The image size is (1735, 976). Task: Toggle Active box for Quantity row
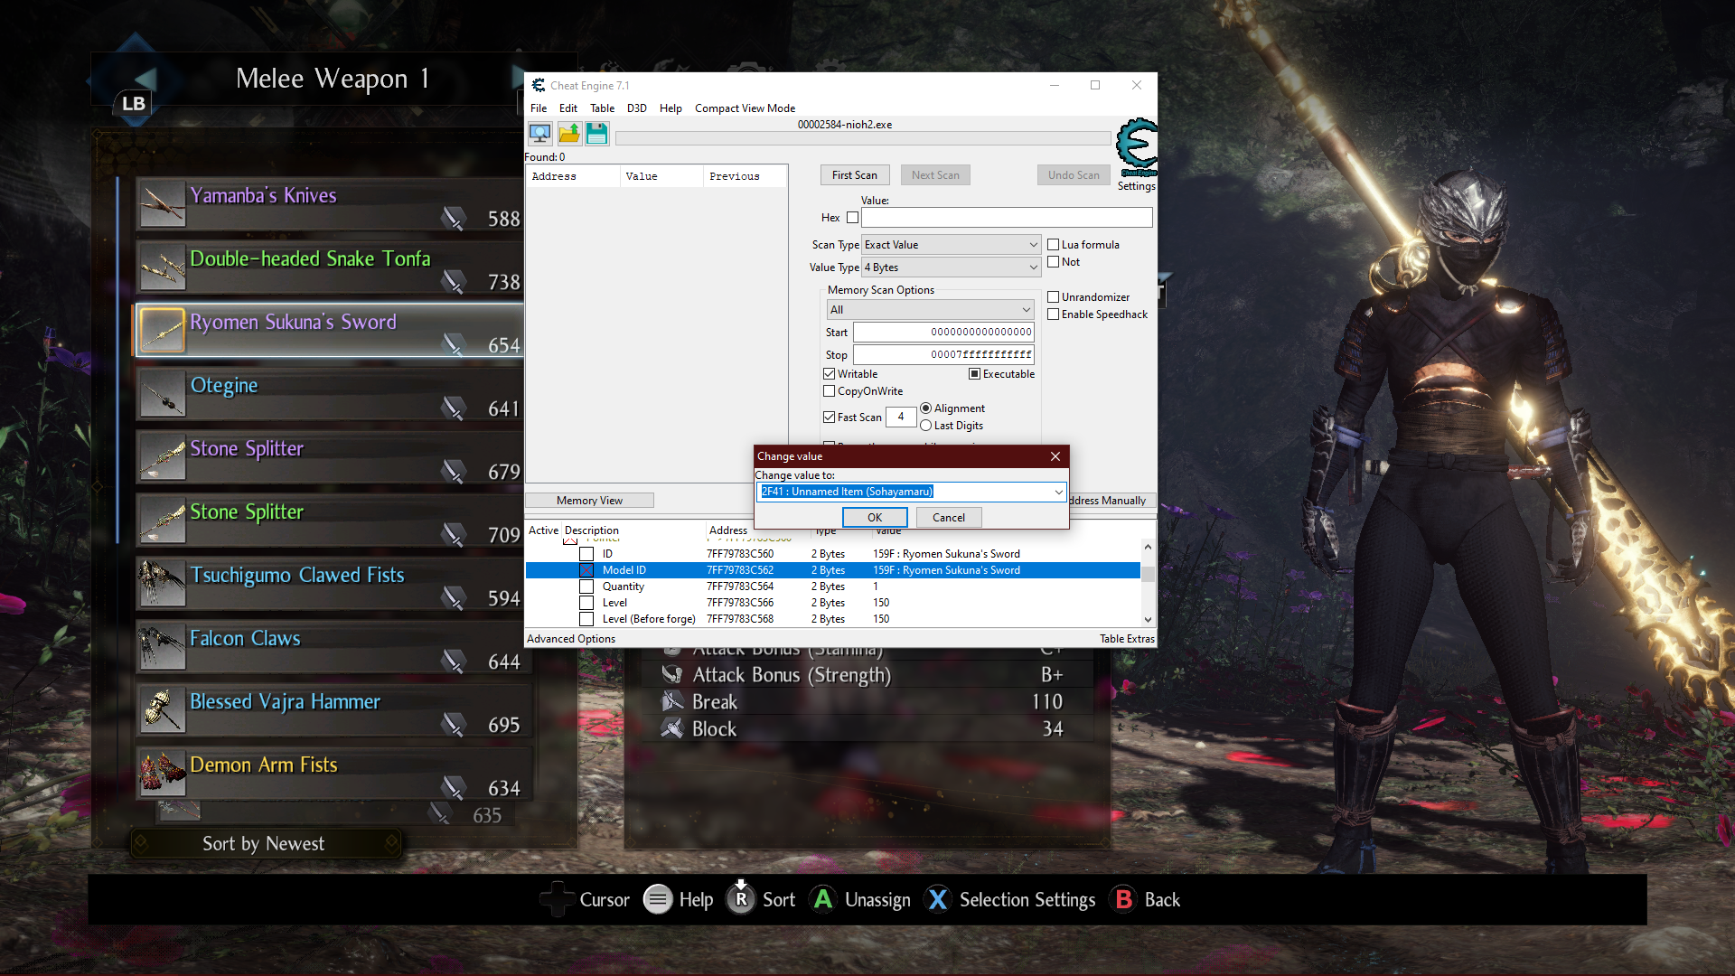tap(586, 587)
